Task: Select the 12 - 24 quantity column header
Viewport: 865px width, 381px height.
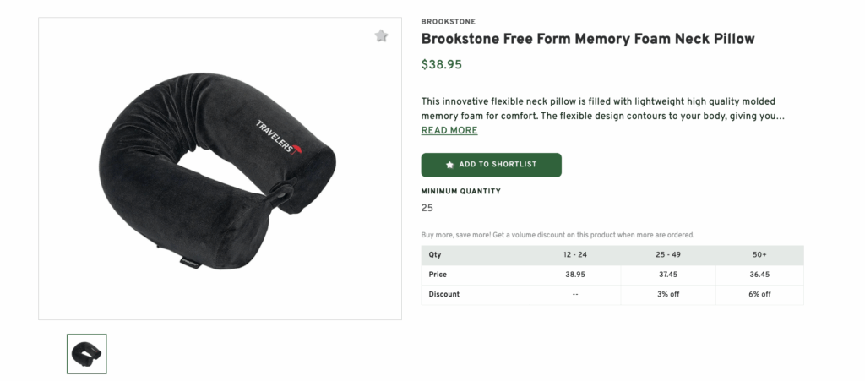Action: coord(574,255)
